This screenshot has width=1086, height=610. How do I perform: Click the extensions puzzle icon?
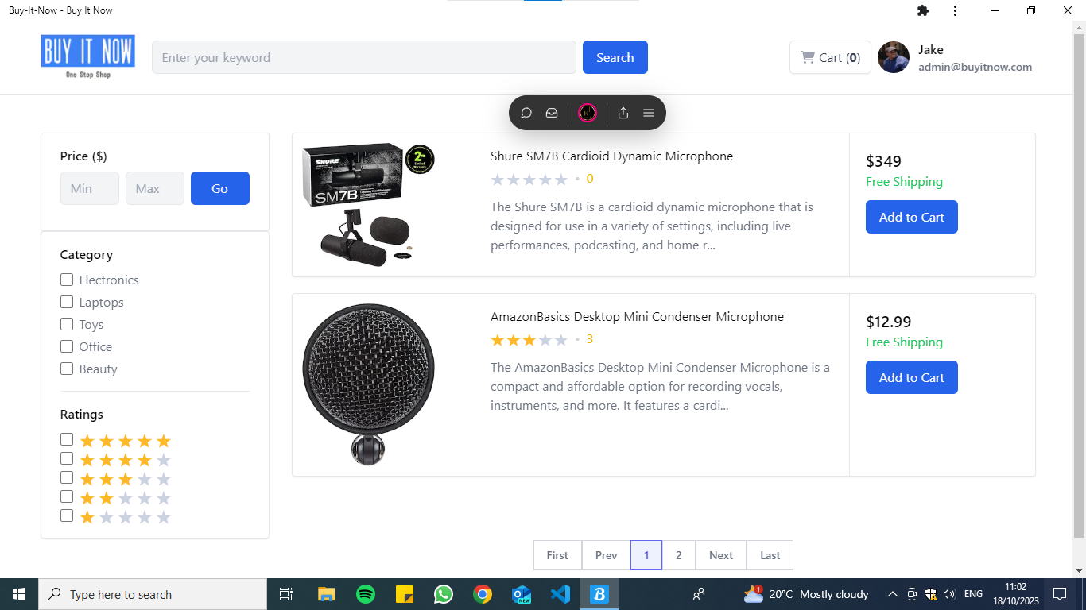coord(922,10)
